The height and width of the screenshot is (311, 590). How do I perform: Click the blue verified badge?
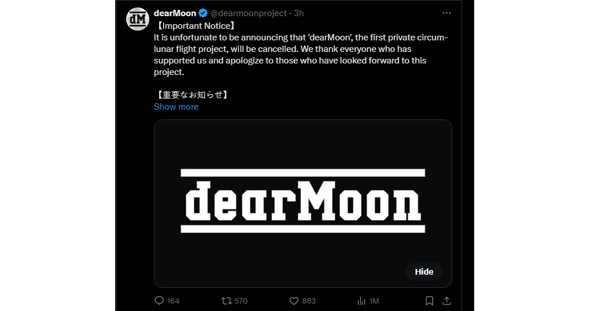203,13
